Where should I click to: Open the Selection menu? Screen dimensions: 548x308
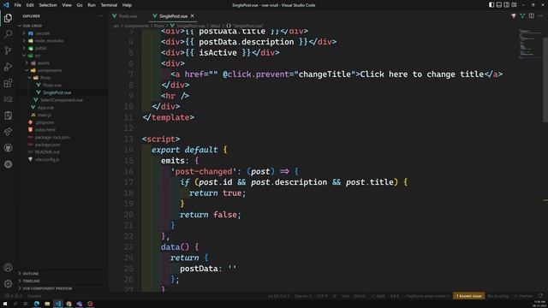(x=48, y=5)
